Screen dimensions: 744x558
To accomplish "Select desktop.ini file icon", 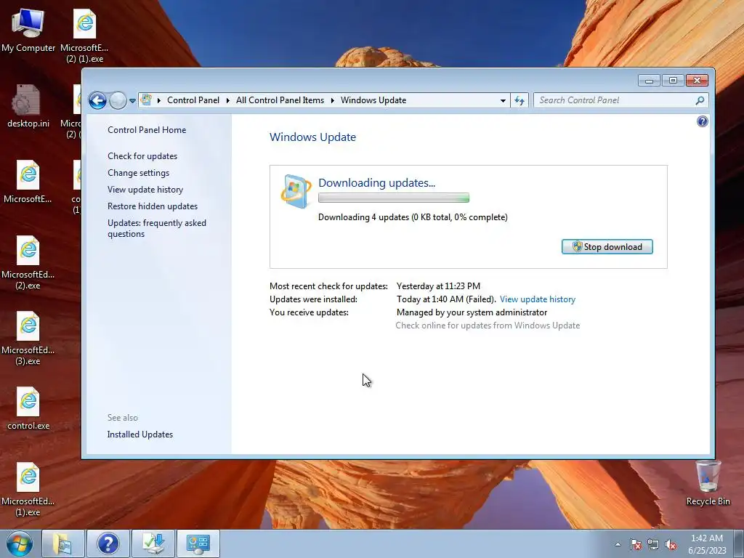I will [x=28, y=106].
